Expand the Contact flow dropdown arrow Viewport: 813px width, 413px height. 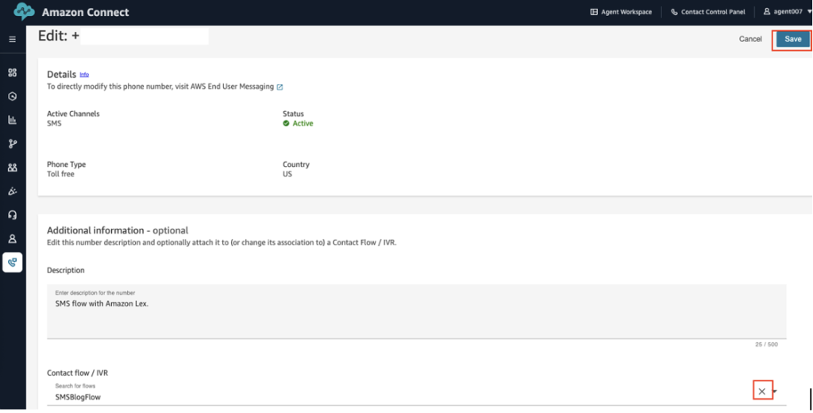[x=775, y=392]
